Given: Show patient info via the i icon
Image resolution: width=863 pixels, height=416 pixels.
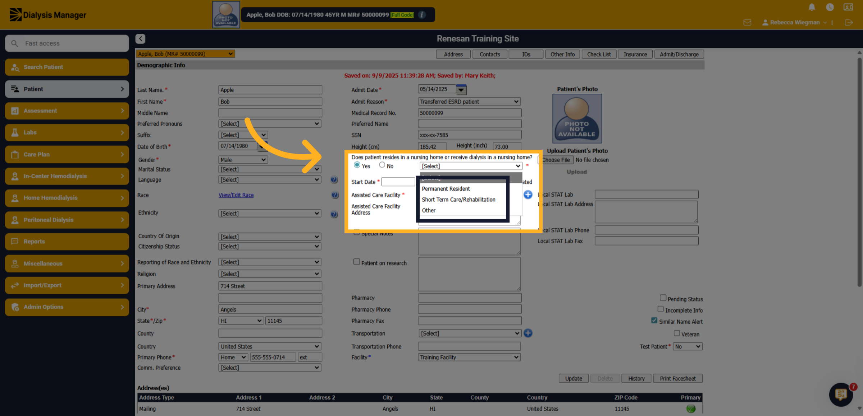Looking at the screenshot, I should [x=422, y=15].
